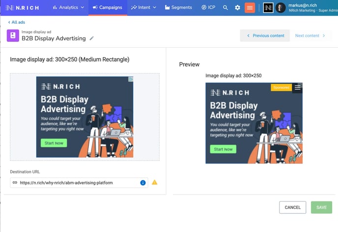Click the CANCEL button

tap(292, 207)
